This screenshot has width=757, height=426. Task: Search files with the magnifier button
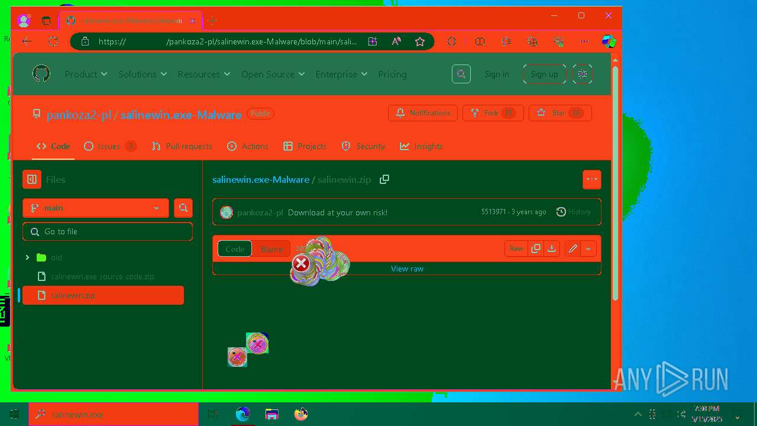[x=183, y=208]
